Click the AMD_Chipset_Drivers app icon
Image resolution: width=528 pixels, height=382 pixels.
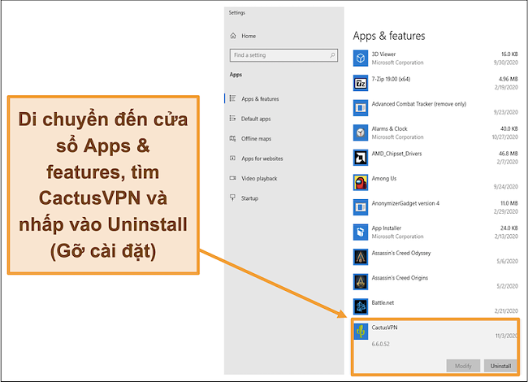tap(361, 158)
